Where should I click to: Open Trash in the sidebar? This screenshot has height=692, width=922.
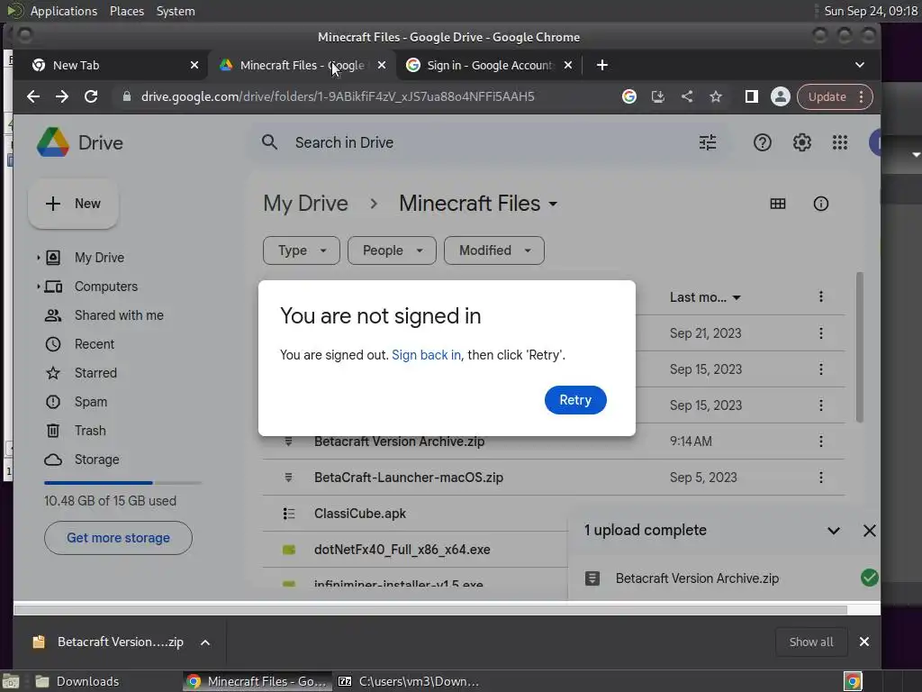pyautogui.click(x=90, y=431)
